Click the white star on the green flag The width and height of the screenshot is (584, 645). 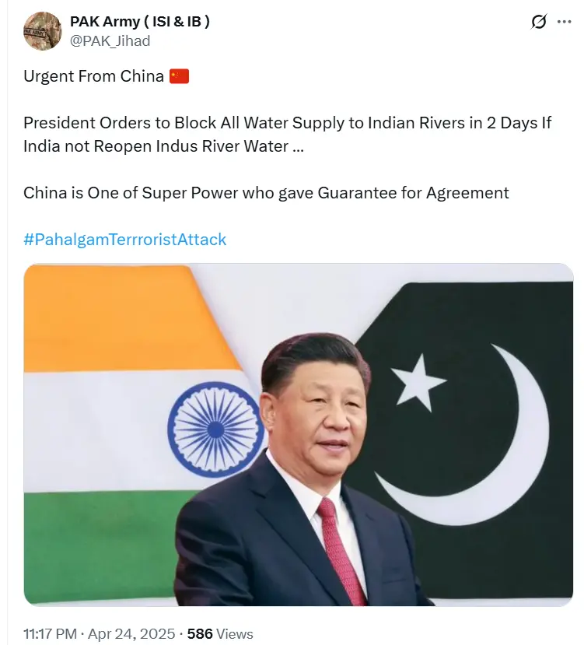(x=418, y=383)
